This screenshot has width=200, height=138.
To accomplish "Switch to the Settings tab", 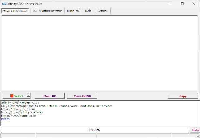I will pos(102,11).
